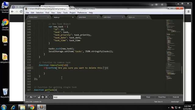Image resolution: width=195 pixels, height=110 pixels.
Task: Open the dailyplanner folder on desktop
Action: click(x=5, y=58)
